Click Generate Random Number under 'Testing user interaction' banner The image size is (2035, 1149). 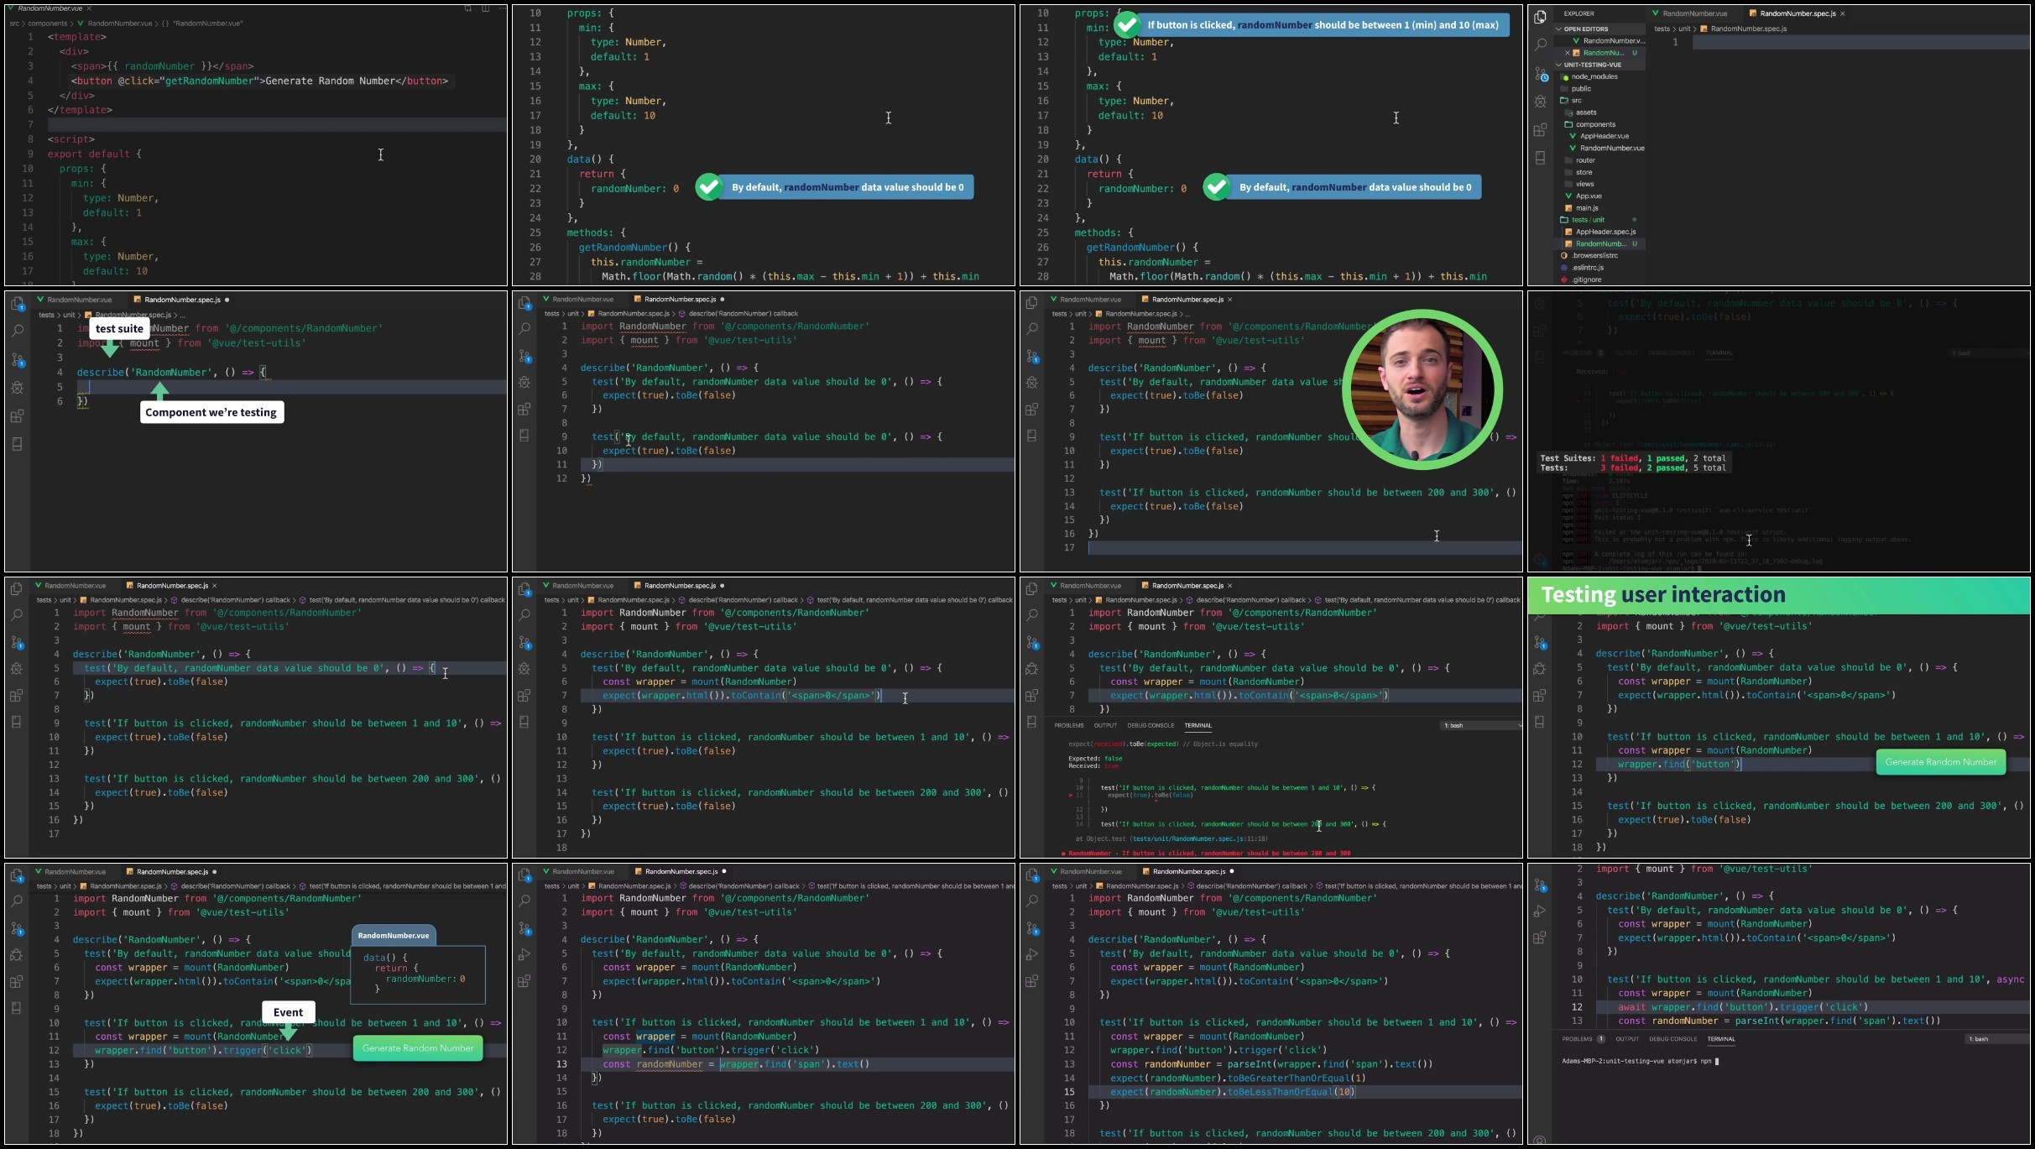click(1940, 762)
